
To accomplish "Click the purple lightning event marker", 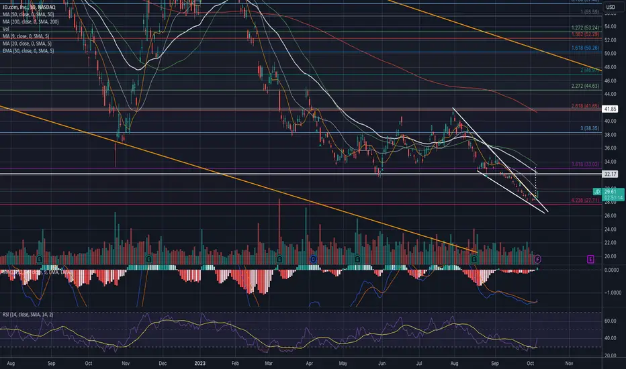I will point(537,259).
